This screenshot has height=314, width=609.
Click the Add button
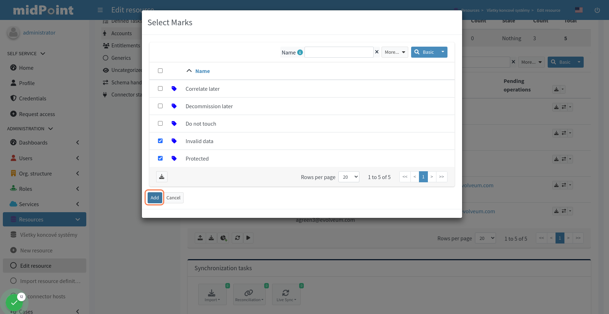pyautogui.click(x=154, y=198)
